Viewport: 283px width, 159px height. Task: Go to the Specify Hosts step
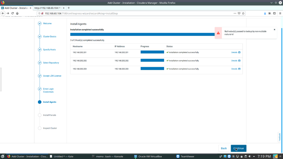pos(50,50)
